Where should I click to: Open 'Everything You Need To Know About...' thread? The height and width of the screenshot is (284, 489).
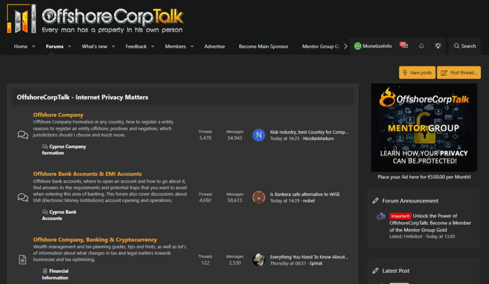pyautogui.click(x=309, y=257)
